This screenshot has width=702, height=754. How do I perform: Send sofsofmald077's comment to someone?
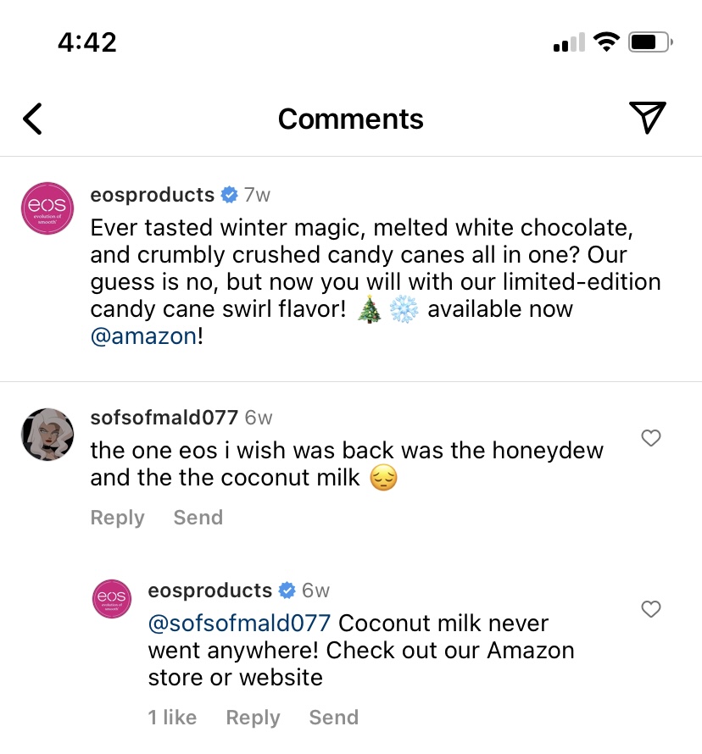point(198,518)
